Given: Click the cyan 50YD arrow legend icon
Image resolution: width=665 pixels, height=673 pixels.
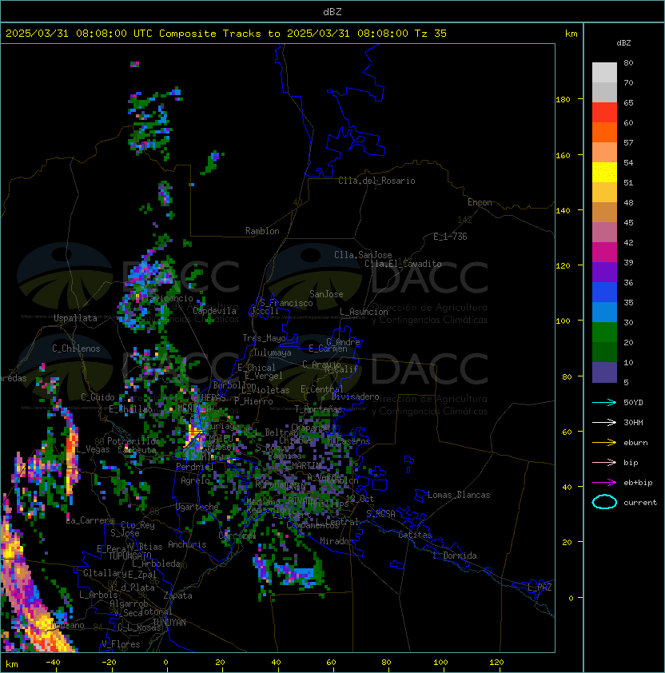Looking at the screenshot, I should tap(604, 402).
